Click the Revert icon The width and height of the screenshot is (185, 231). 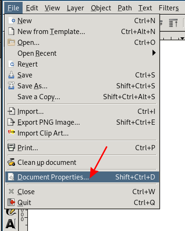point(11,64)
